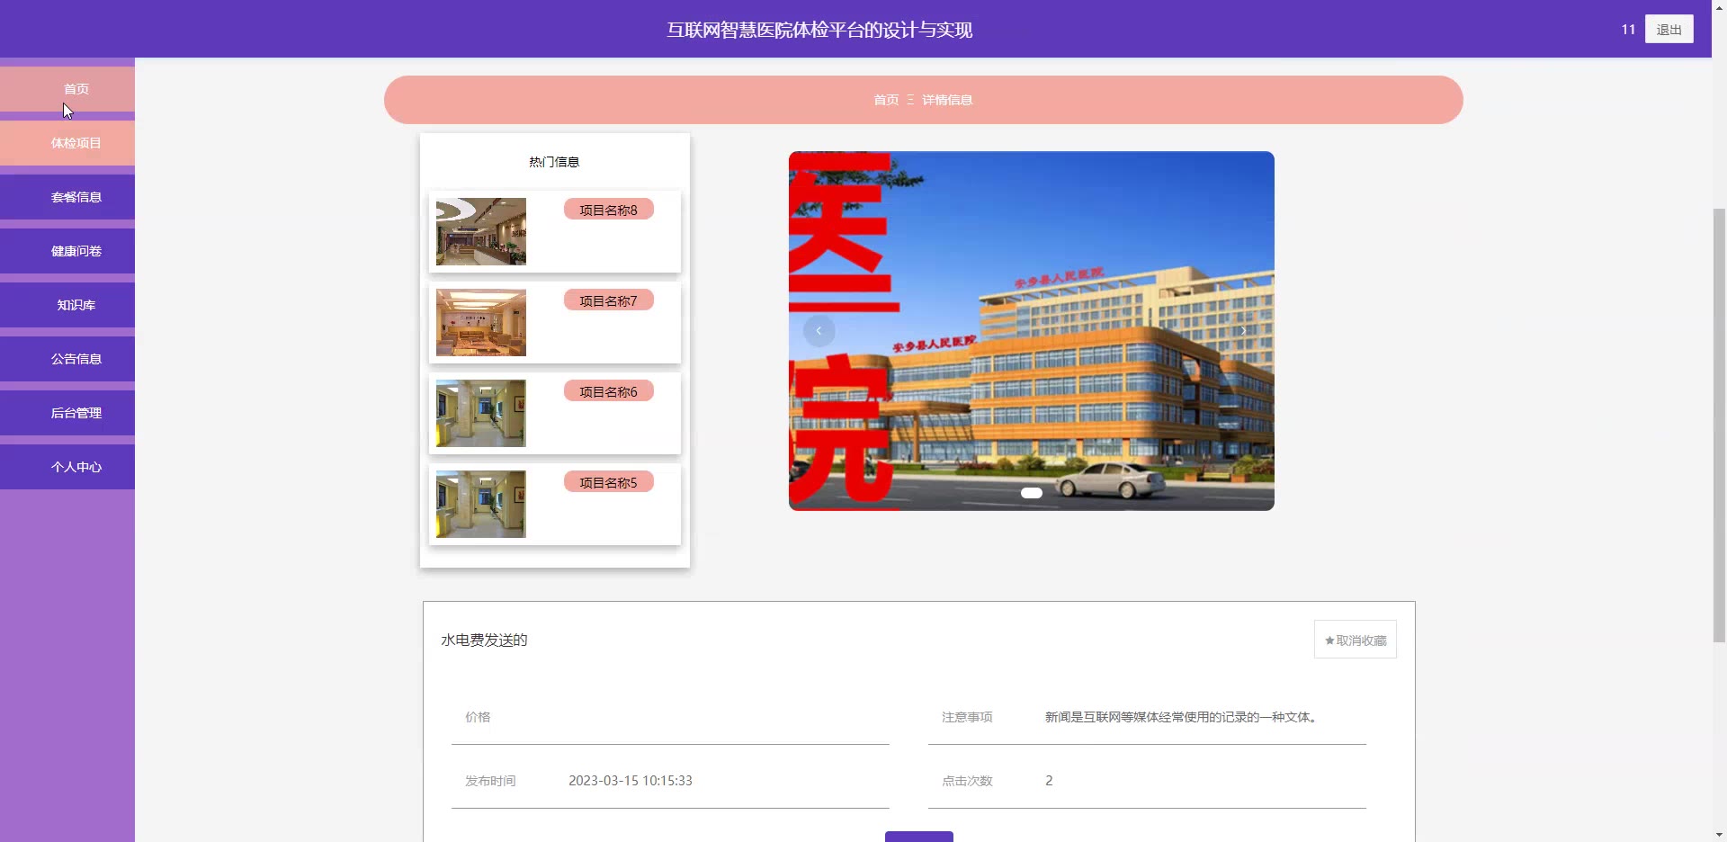Viewport: 1727px width, 842px height.
Task: Open 套餐信息 in the sidebar
Action: pyautogui.click(x=67, y=197)
